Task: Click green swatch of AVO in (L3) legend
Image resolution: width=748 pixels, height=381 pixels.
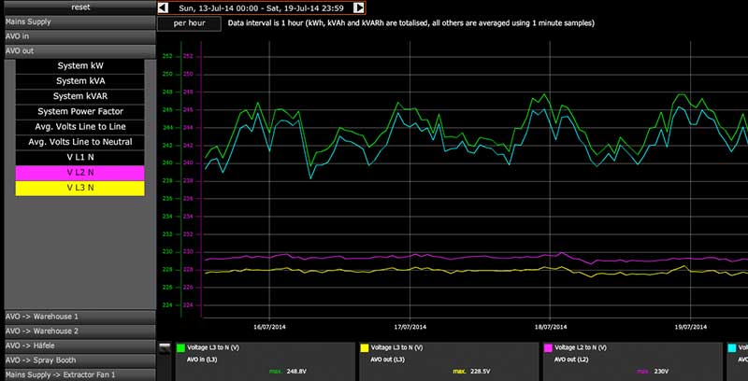Action: (x=180, y=348)
